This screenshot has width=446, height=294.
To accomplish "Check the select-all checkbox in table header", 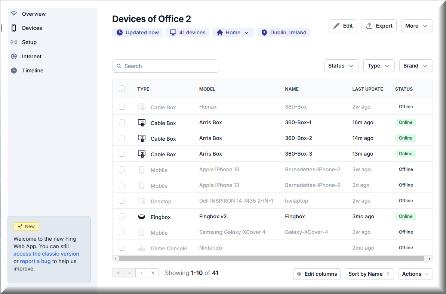I will [x=122, y=88].
